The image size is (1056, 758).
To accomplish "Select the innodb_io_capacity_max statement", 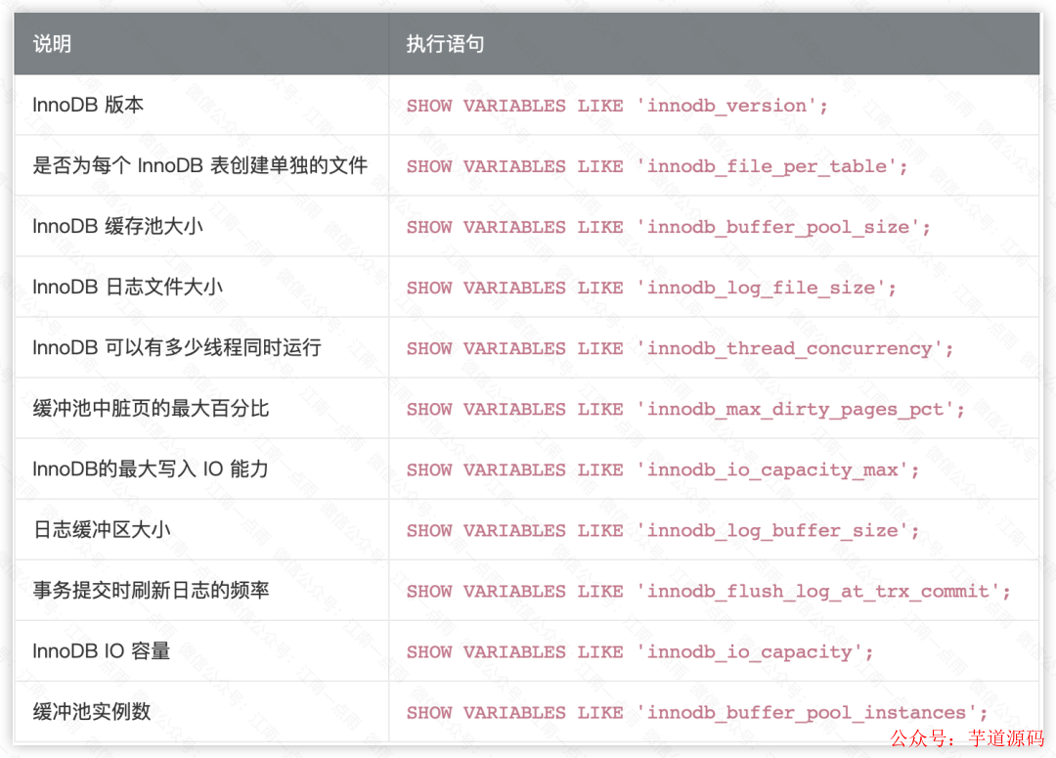I will [663, 469].
